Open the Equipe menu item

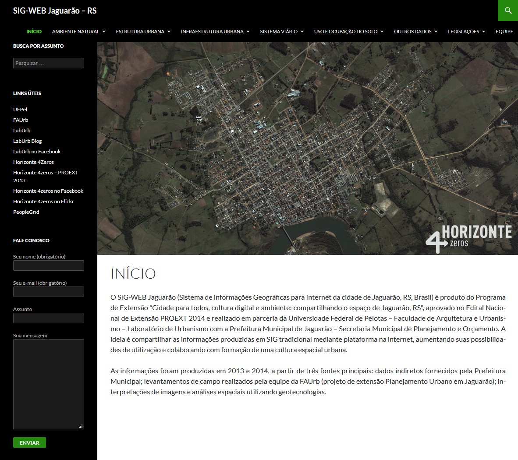click(504, 32)
